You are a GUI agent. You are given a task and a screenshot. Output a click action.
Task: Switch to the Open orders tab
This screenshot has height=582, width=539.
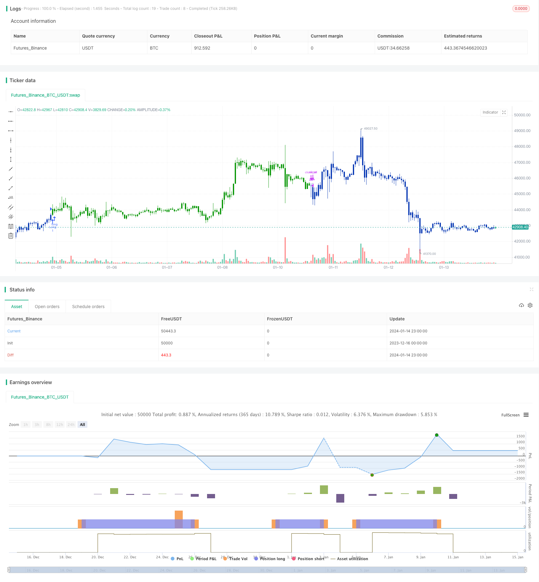click(x=47, y=307)
